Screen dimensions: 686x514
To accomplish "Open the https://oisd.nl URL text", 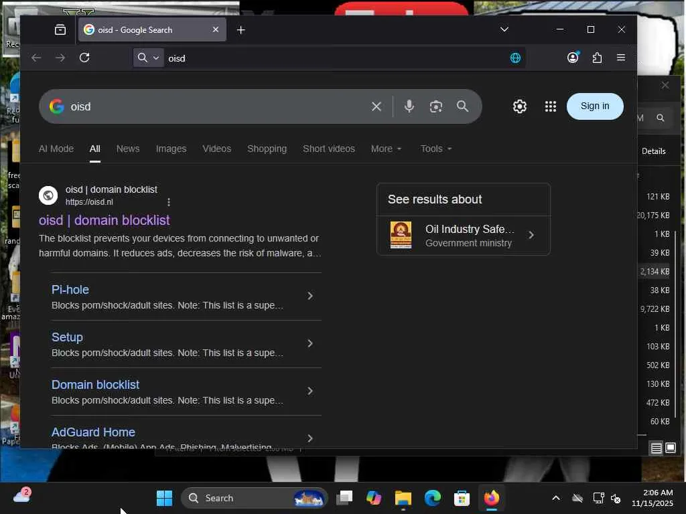I will 89,202.
